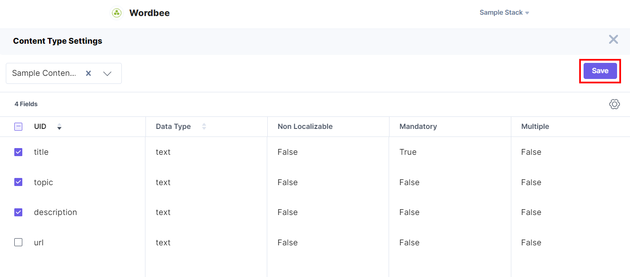This screenshot has height=277, width=630.
Task: Click the Wordbee app title
Action: coord(149,13)
